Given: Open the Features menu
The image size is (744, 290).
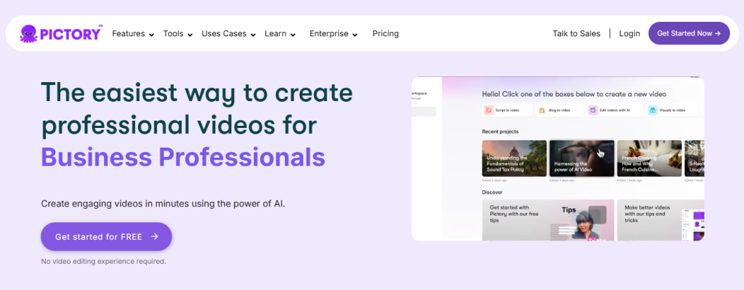Looking at the screenshot, I should pos(128,33).
